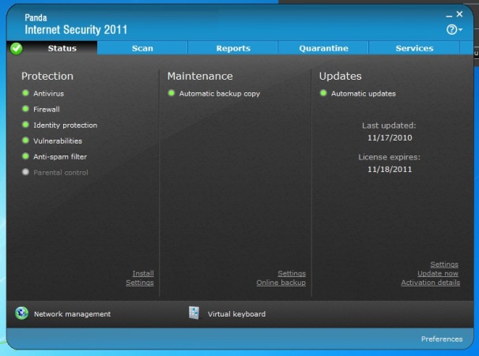Click the Updates section heading

pos(341,76)
